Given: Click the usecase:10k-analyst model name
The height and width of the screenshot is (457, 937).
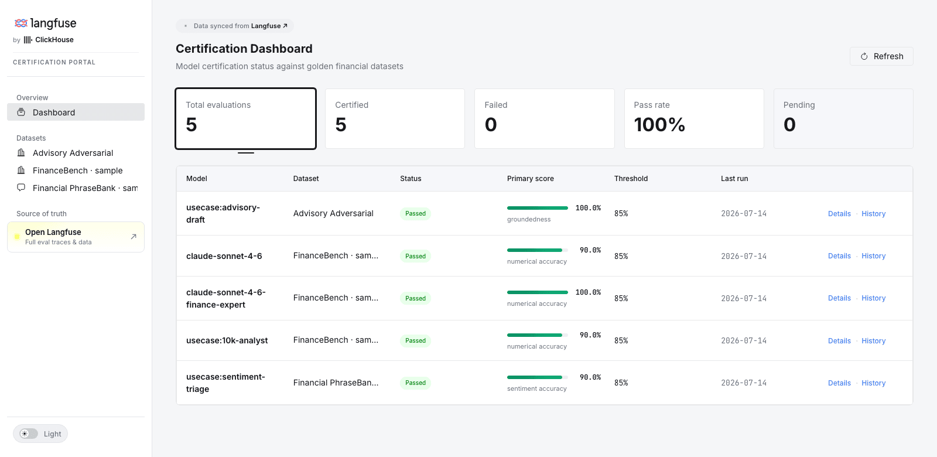Looking at the screenshot, I should point(227,340).
